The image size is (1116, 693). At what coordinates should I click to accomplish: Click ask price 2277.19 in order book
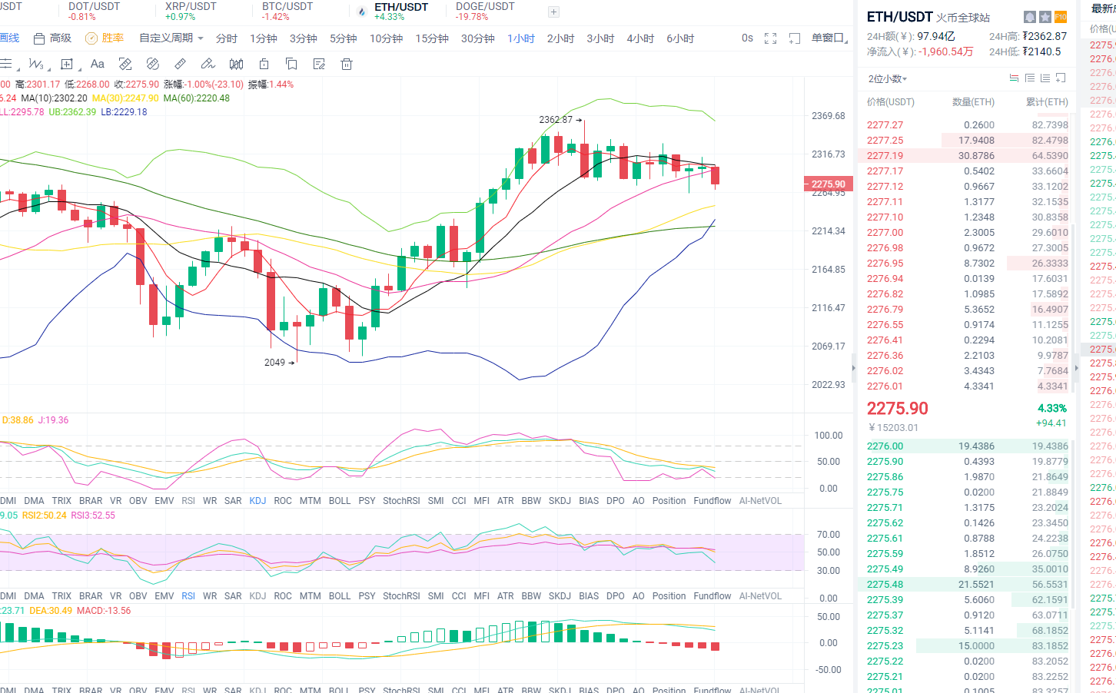[x=885, y=156]
